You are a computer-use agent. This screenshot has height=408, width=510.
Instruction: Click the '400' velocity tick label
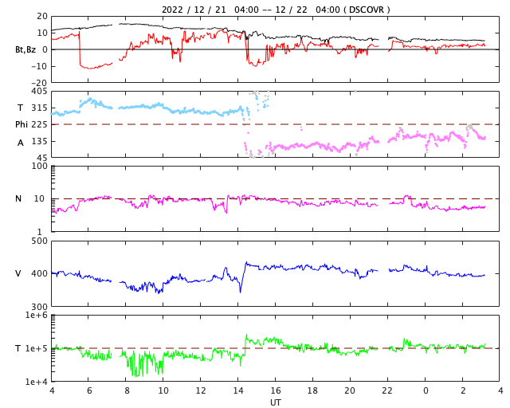coord(39,273)
